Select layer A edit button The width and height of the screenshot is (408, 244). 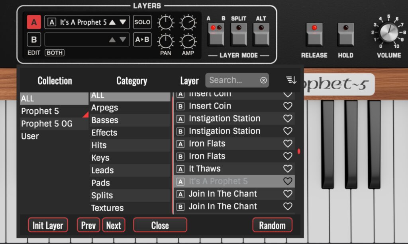point(34,22)
